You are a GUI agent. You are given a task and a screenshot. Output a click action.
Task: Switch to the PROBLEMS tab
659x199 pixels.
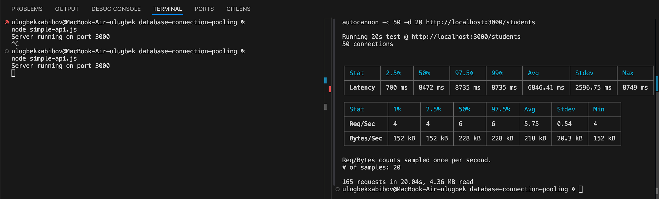27,9
